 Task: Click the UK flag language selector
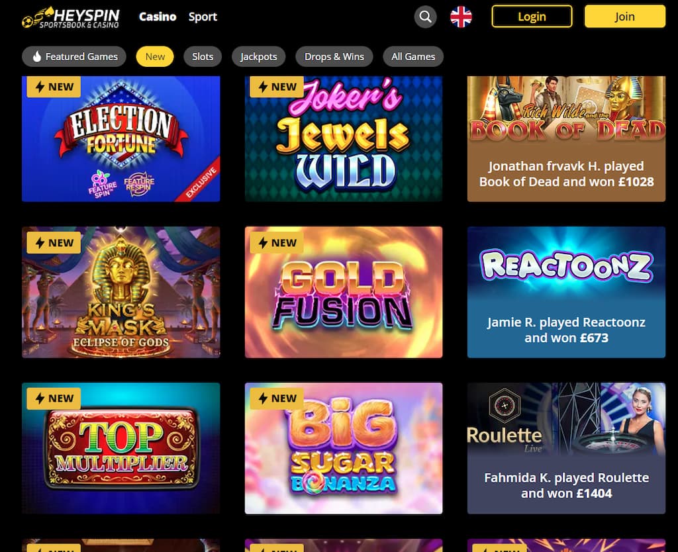(461, 17)
